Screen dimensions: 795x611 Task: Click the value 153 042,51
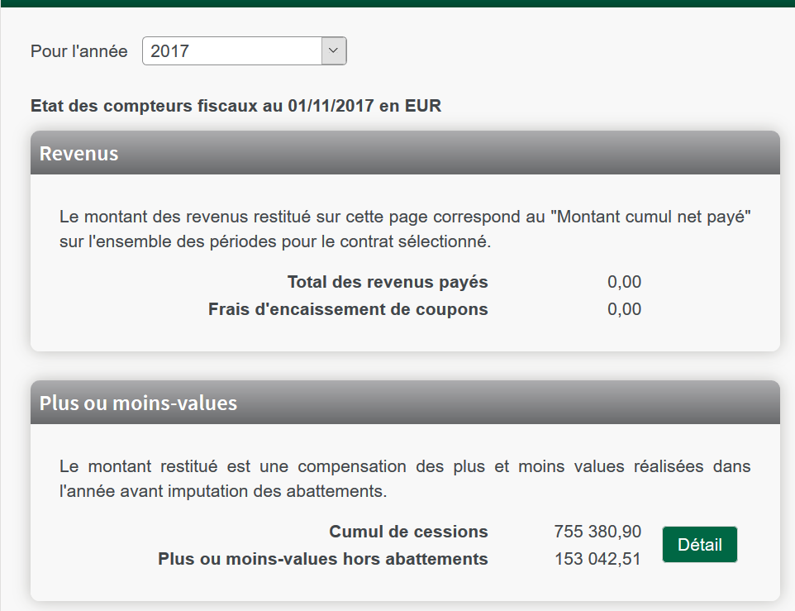(x=597, y=559)
